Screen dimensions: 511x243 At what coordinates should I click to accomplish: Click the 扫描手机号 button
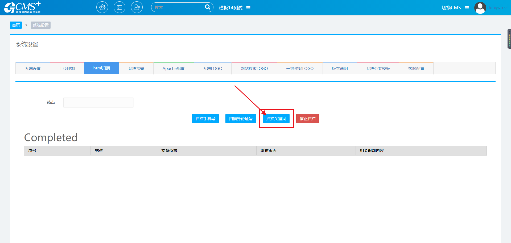point(205,119)
